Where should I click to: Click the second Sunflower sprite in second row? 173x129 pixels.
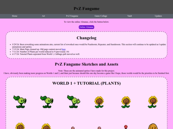[46, 126]
